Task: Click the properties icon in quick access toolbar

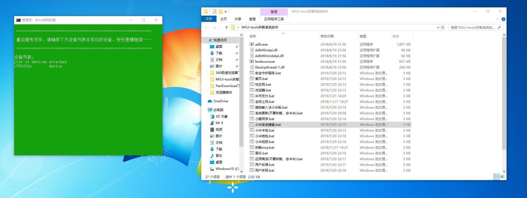Action: [x=214, y=11]
